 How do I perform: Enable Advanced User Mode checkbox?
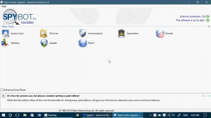point(2,90)
